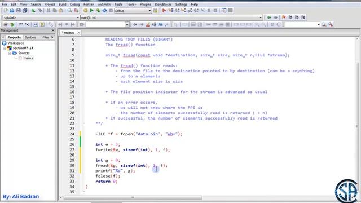Save the file with the Save icon
The image size is (361, 203).
[19, 11]
